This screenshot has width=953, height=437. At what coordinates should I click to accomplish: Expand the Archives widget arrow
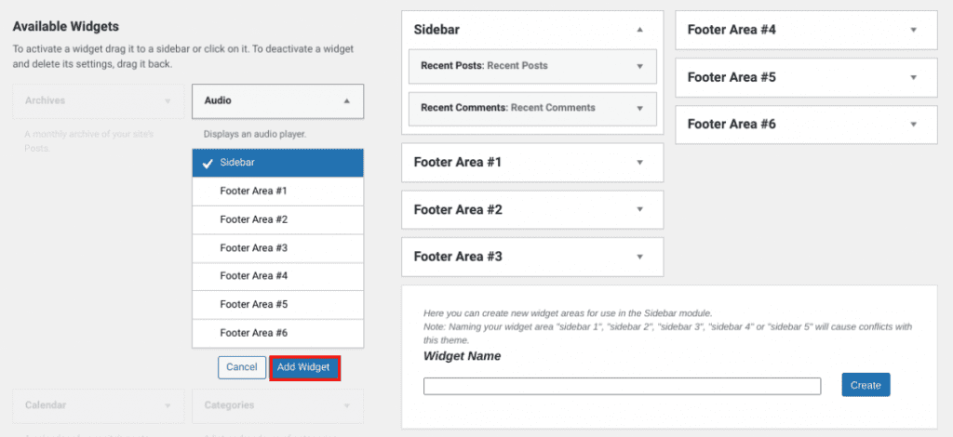click(x=168, y=100)
